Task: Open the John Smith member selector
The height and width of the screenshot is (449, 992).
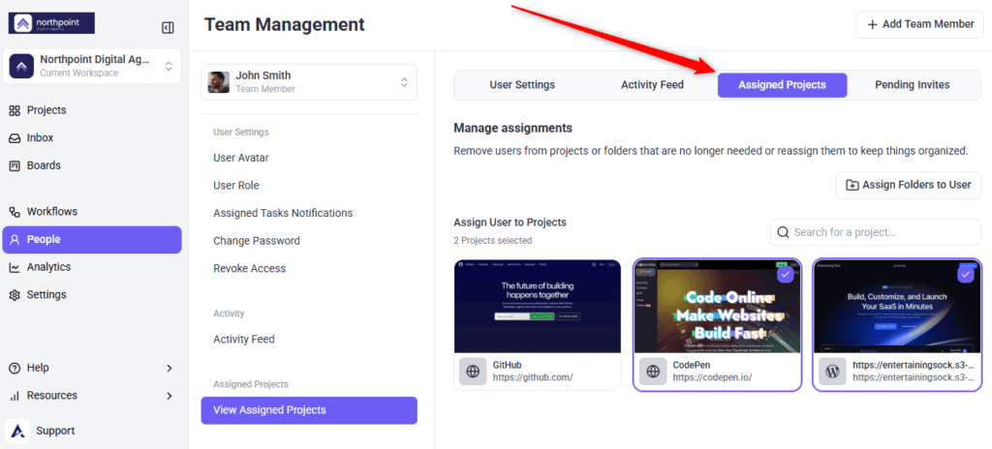Action: pos(309,82)
